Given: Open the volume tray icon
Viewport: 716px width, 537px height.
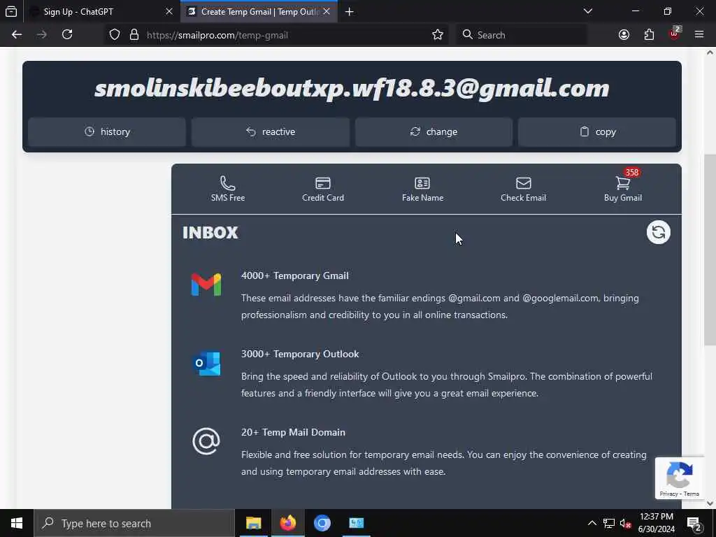Looking at the screenshot, I should [626, 523].
